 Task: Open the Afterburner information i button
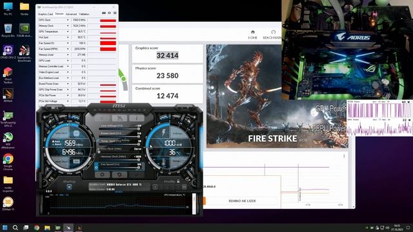click(136, 118)
